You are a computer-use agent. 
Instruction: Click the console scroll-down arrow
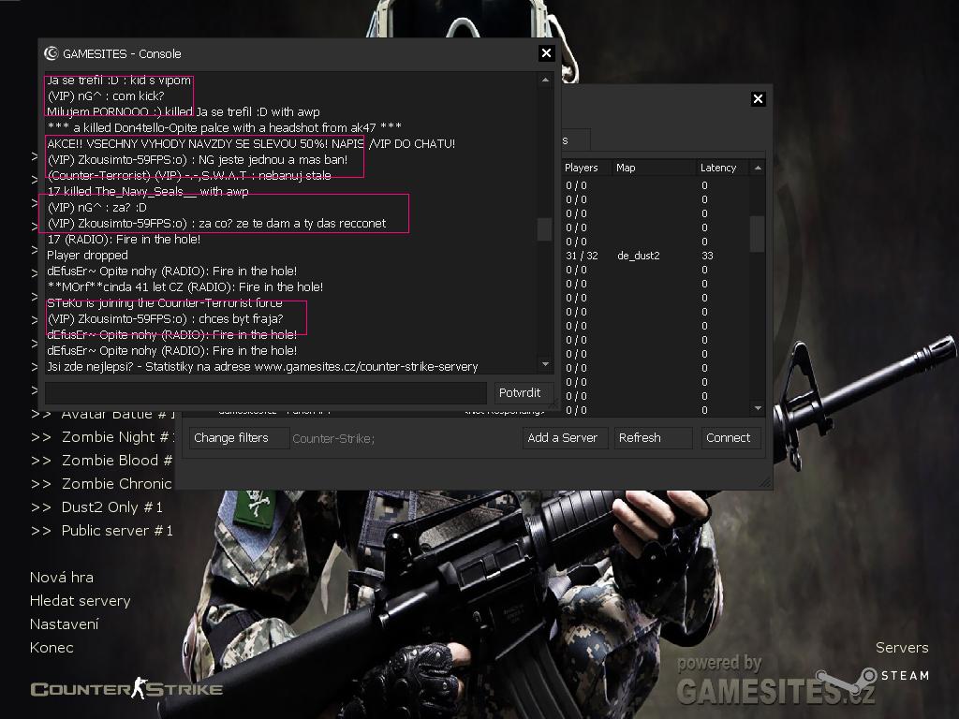click(x=545, y=364)
